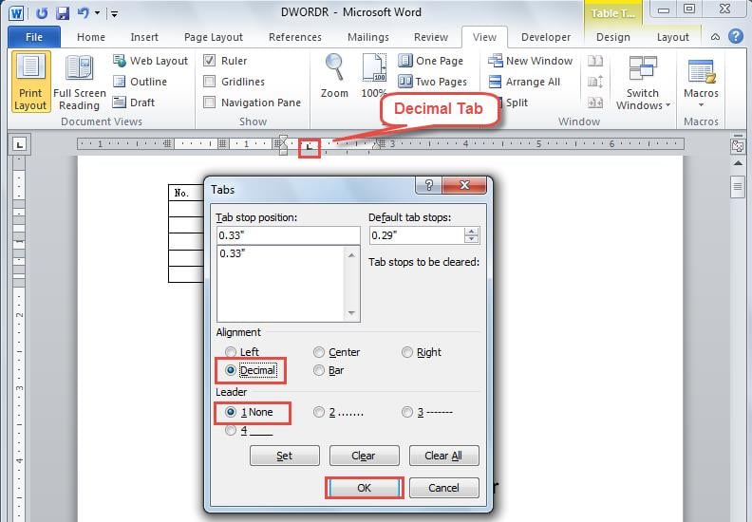Select Print Layout view icon

click(30, 70)
